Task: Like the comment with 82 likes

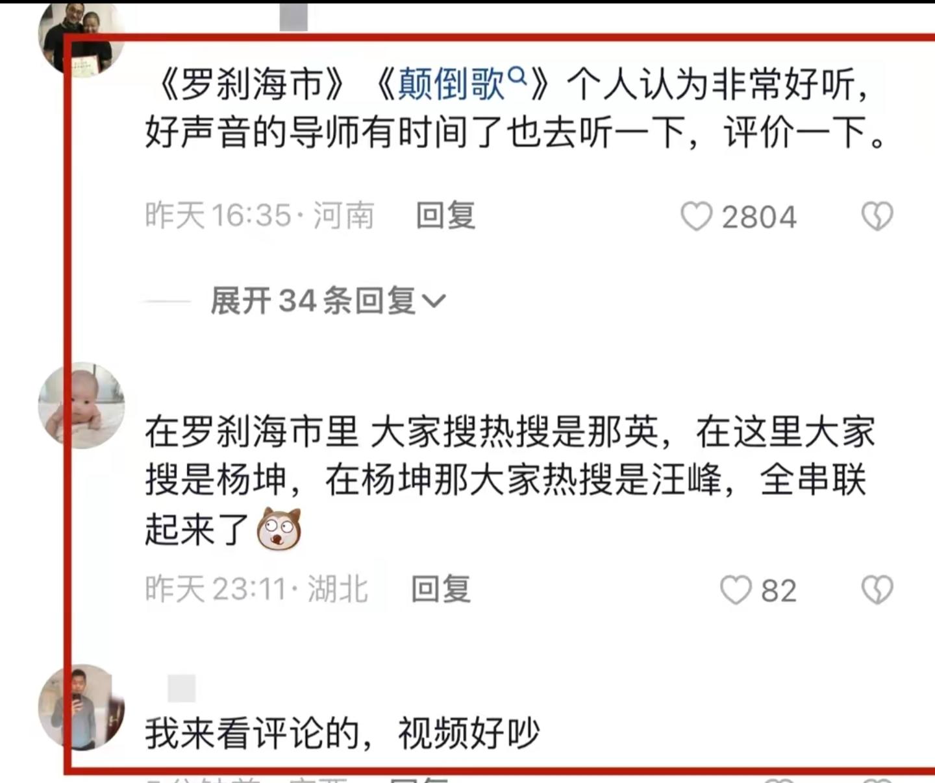Action: (736, 590)
